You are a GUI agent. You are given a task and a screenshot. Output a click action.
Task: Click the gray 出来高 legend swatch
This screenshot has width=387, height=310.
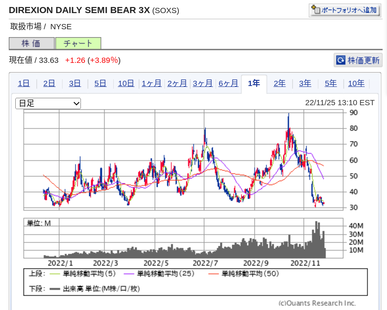pyautogui.click(x=55, y=289)
